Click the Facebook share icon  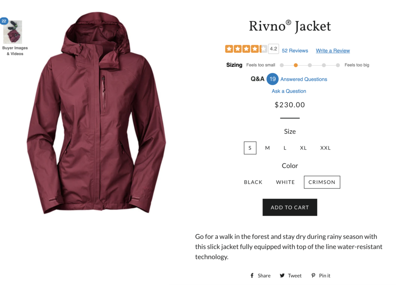pyautogui.click(x=252, y=275)
